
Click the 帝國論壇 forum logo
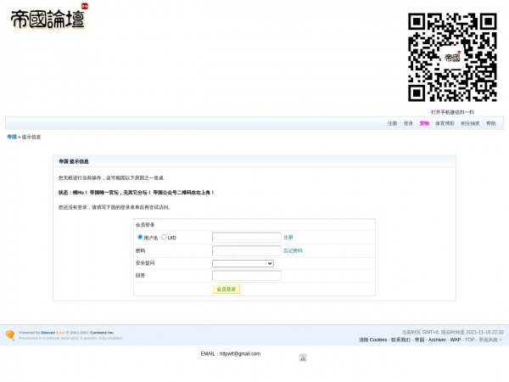pyautogui.click(x=49, y=17)
